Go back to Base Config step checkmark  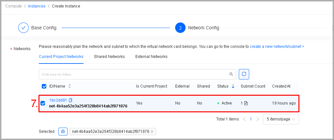pyautogui.click(x=23, y=28)
